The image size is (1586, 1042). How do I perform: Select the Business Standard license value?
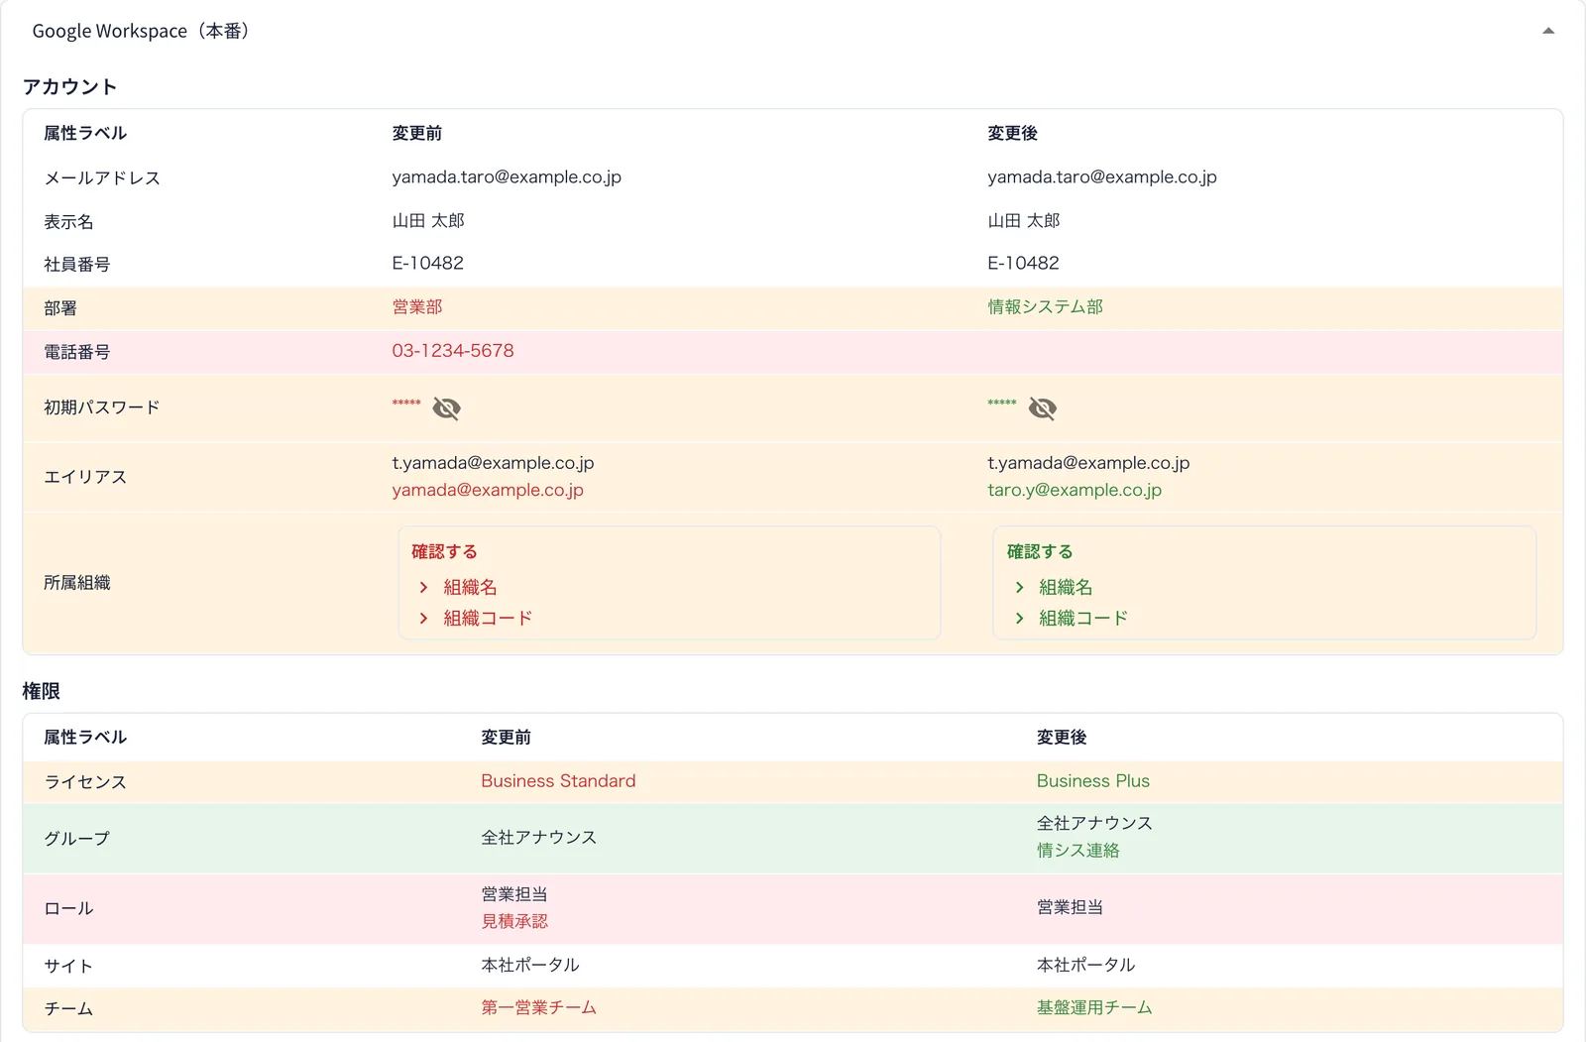[x=558, y=781]
